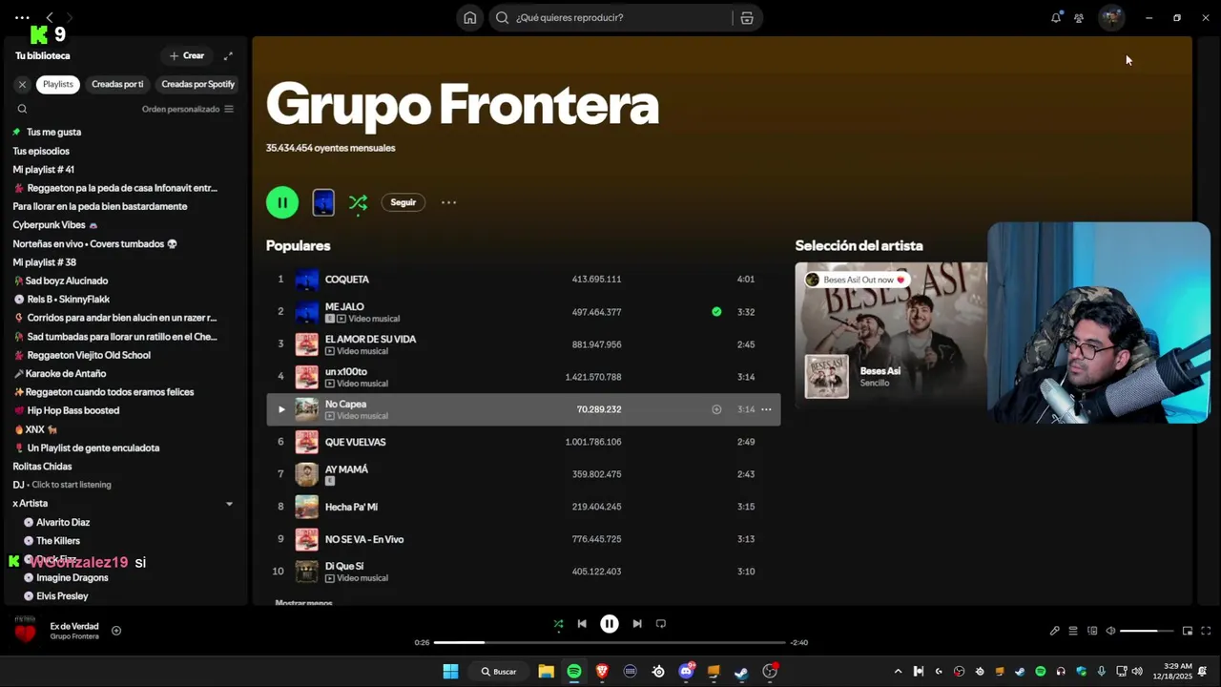
Task: Adjust the Spotify volume slider
Action: tap(1146, 631)
